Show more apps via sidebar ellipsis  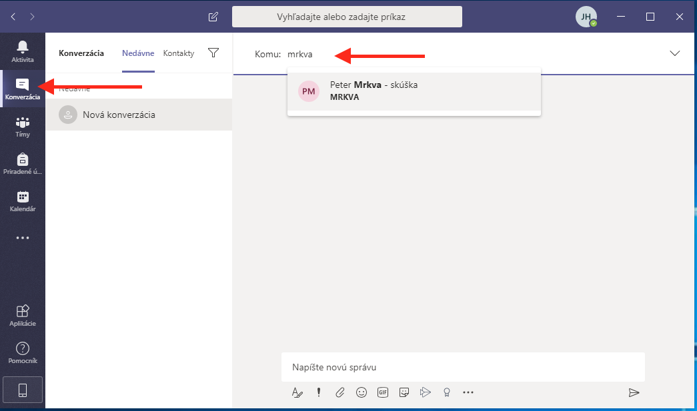tap(22, 237)
